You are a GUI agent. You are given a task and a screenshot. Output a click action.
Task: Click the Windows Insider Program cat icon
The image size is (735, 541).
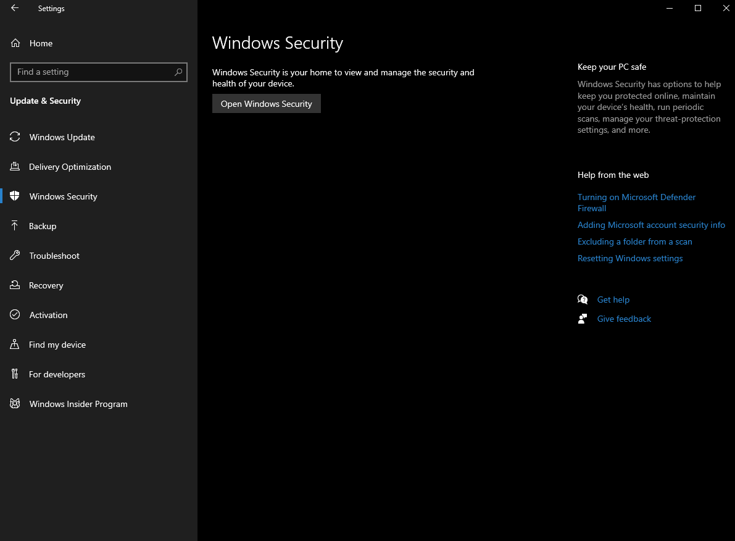coord(15,403)
